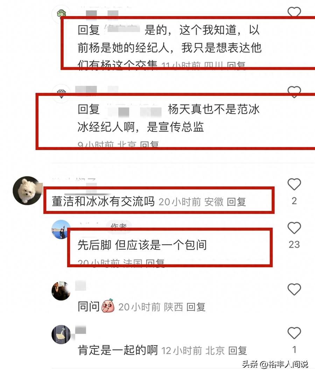This screenshot has height=375, width=315.
Task: Reply to the 四川 user's comment
Action: [x=236, y=65]
